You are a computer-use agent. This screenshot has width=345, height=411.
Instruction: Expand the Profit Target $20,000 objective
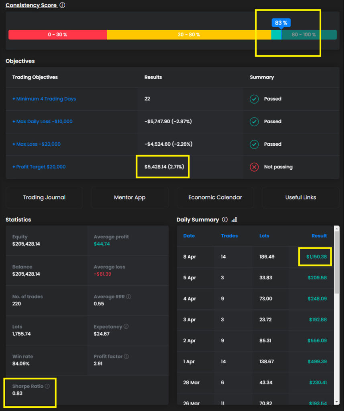(39, 167)
